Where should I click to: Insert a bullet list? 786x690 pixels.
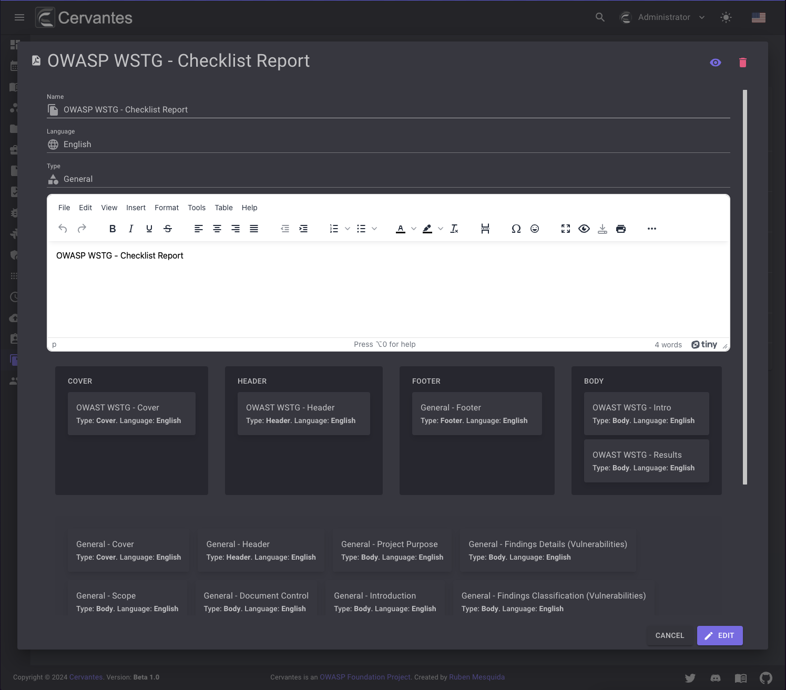pyautogui.click(x=361, y=229)
